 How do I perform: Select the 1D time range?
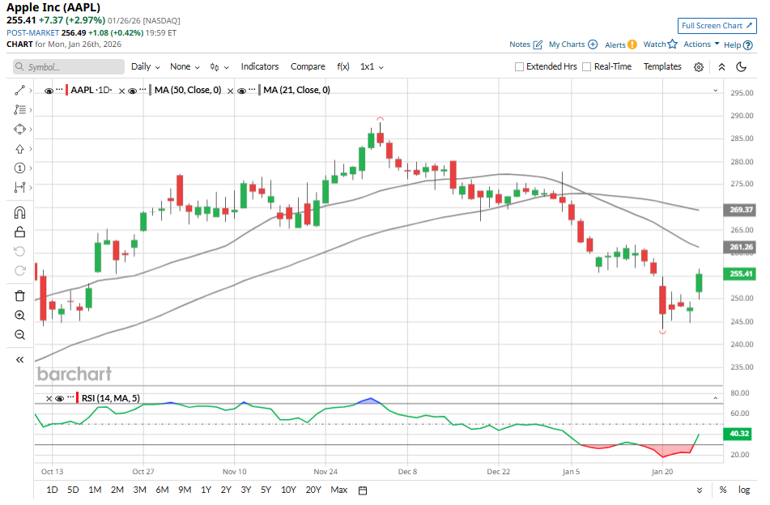click(52, 490)
